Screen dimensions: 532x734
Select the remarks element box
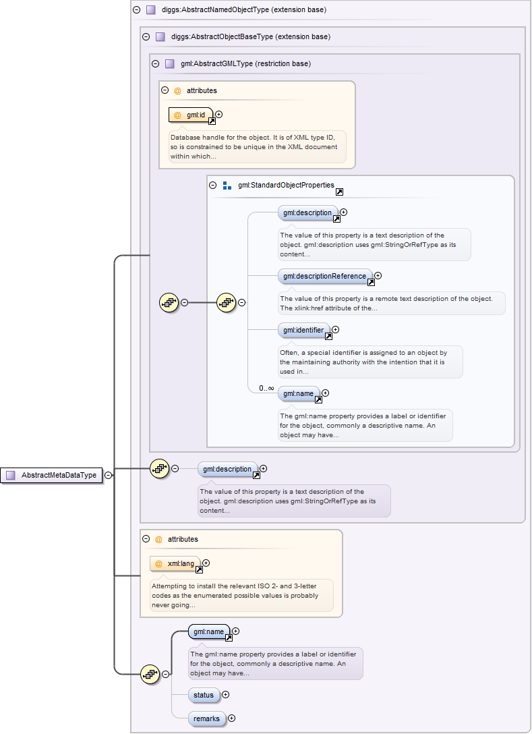pos(206,718)
